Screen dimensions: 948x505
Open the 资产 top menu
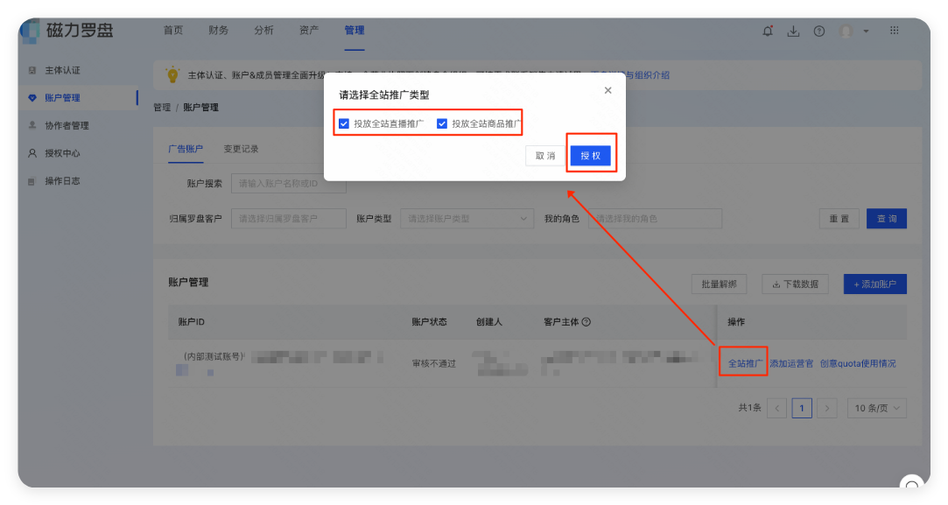pos(309,31)
